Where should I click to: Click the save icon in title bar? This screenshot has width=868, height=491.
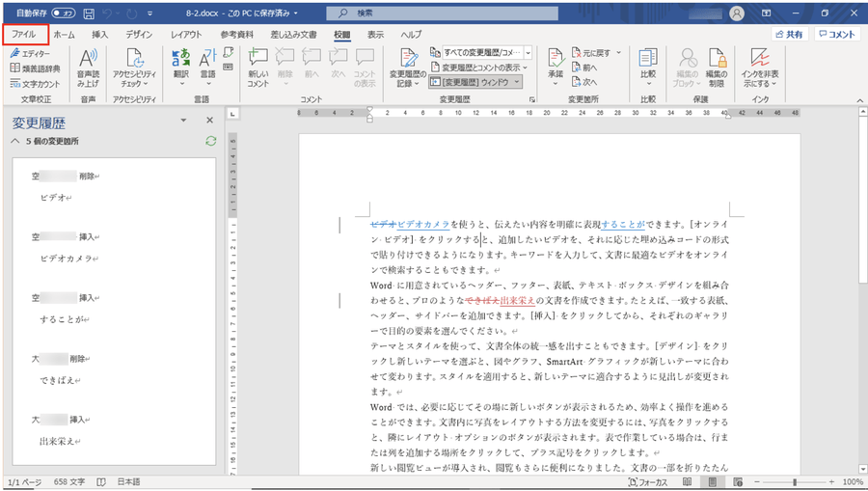(89, 14)
